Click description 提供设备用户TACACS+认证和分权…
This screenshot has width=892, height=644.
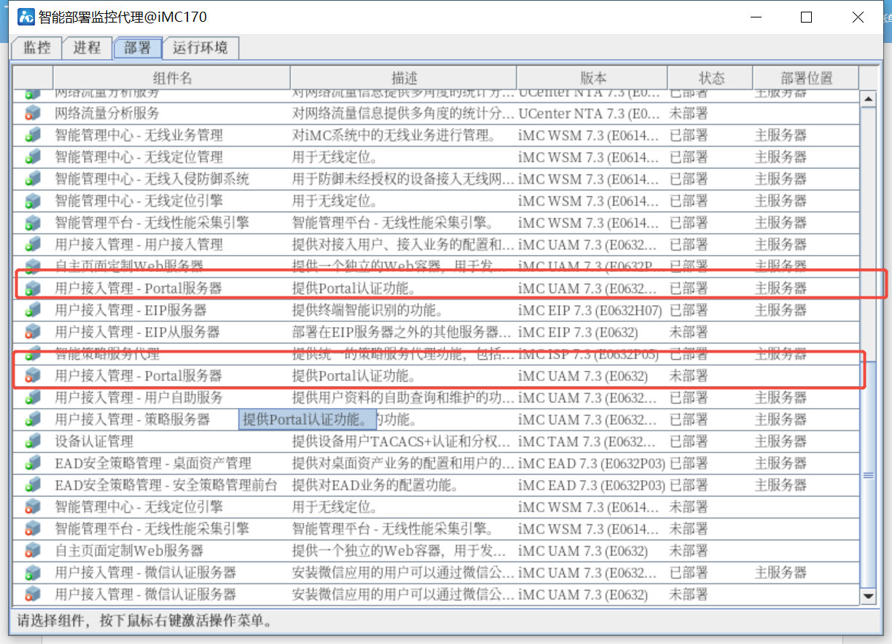click(403, 441)
